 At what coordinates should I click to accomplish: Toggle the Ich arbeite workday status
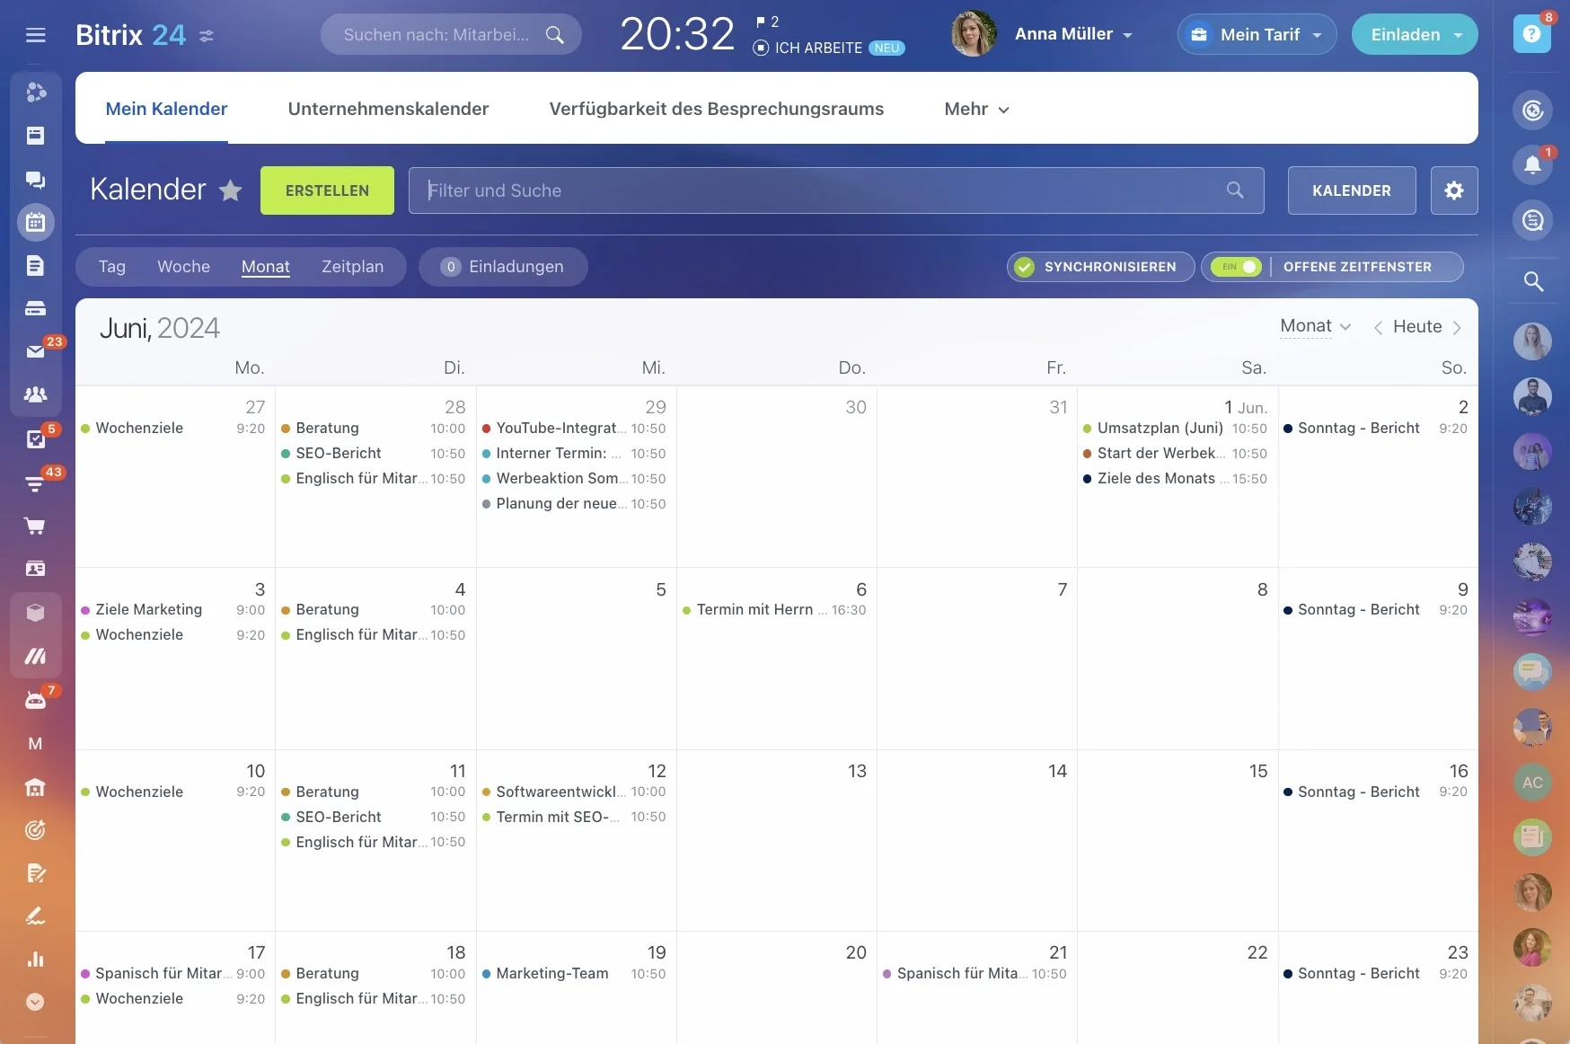click(807, 48)
